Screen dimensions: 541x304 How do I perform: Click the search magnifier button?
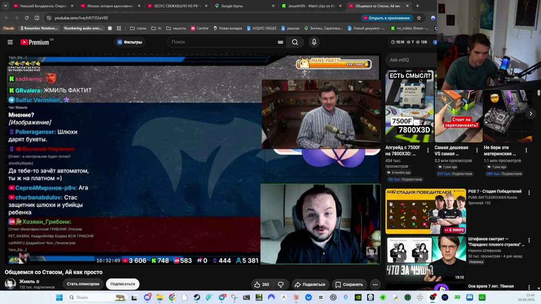pyautogui.click(x=295, y=42)
